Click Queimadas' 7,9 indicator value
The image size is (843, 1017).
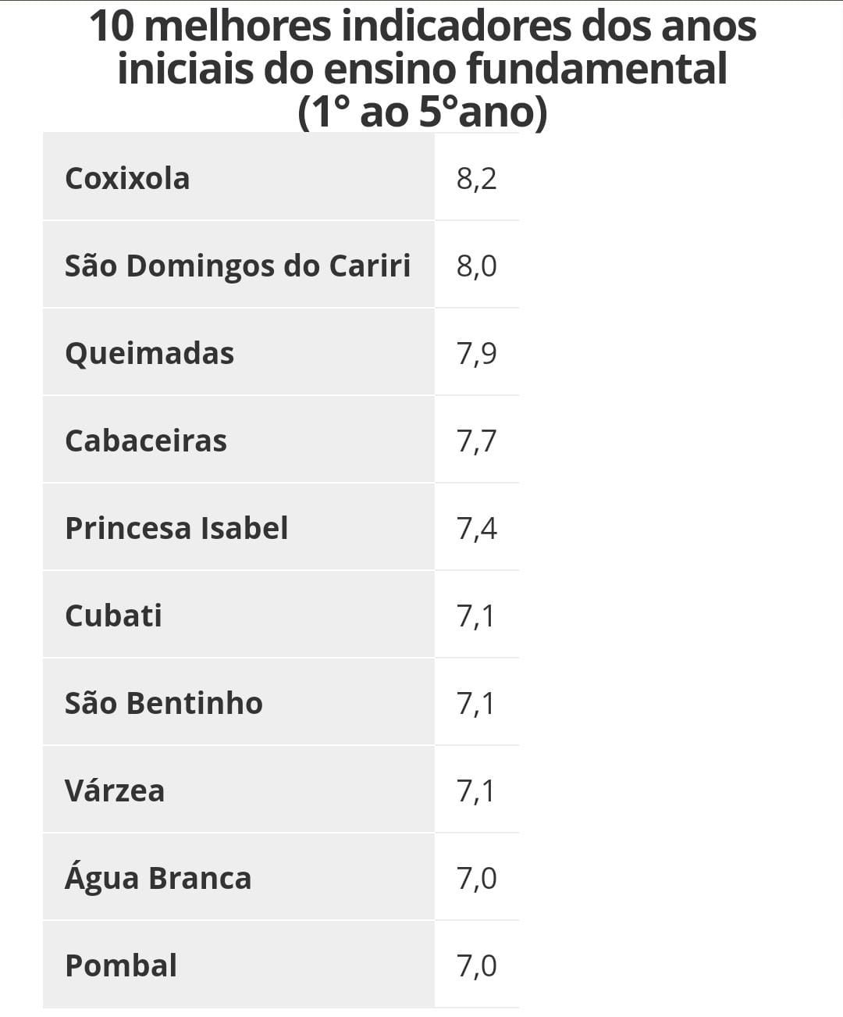[x=476, y=354]
